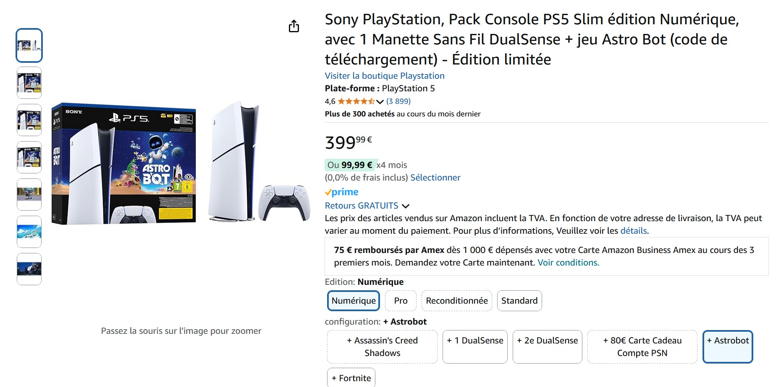View the last thumbnail in the gallery
The width and height of the screenshot is (781, 387).
tap(29, 269)
